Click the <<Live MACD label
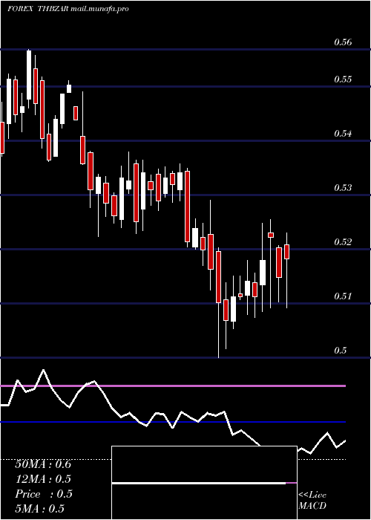The image size is (371, 520). click(312, 500)
